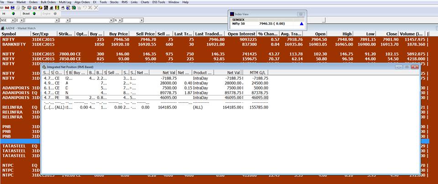Expand the first wide empty symbol combo box
The width and height of the screenshot is (438, 184).
point(57,20)
